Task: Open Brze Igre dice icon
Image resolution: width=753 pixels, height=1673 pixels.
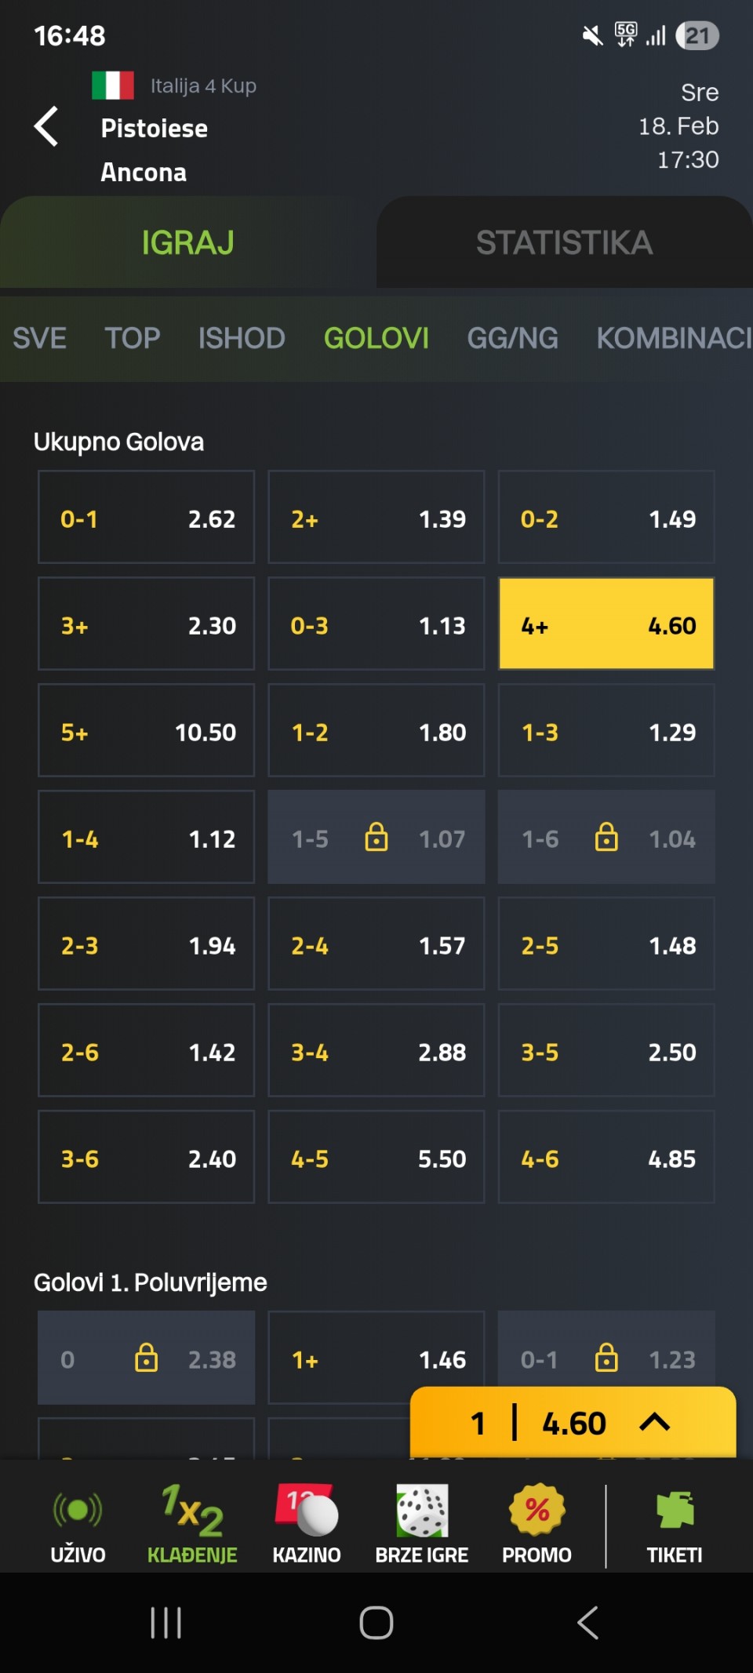Action: 422,1524
